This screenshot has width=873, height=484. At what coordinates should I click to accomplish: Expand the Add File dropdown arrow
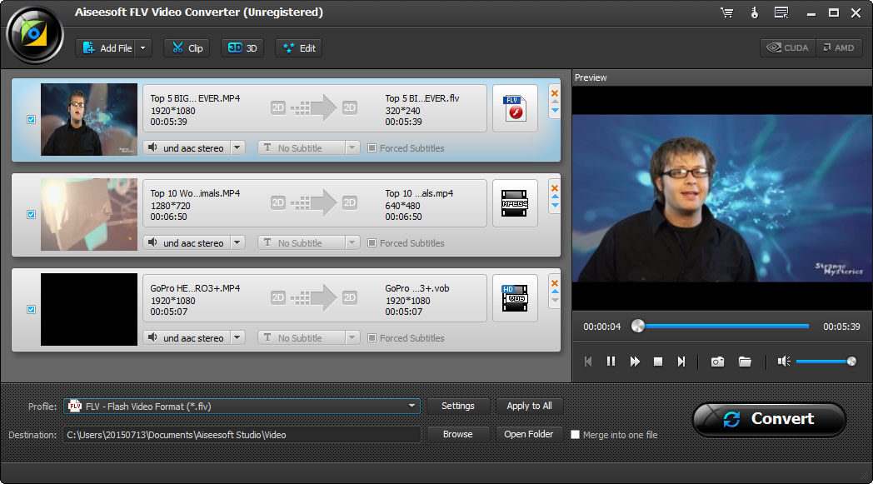coord(143,47)
